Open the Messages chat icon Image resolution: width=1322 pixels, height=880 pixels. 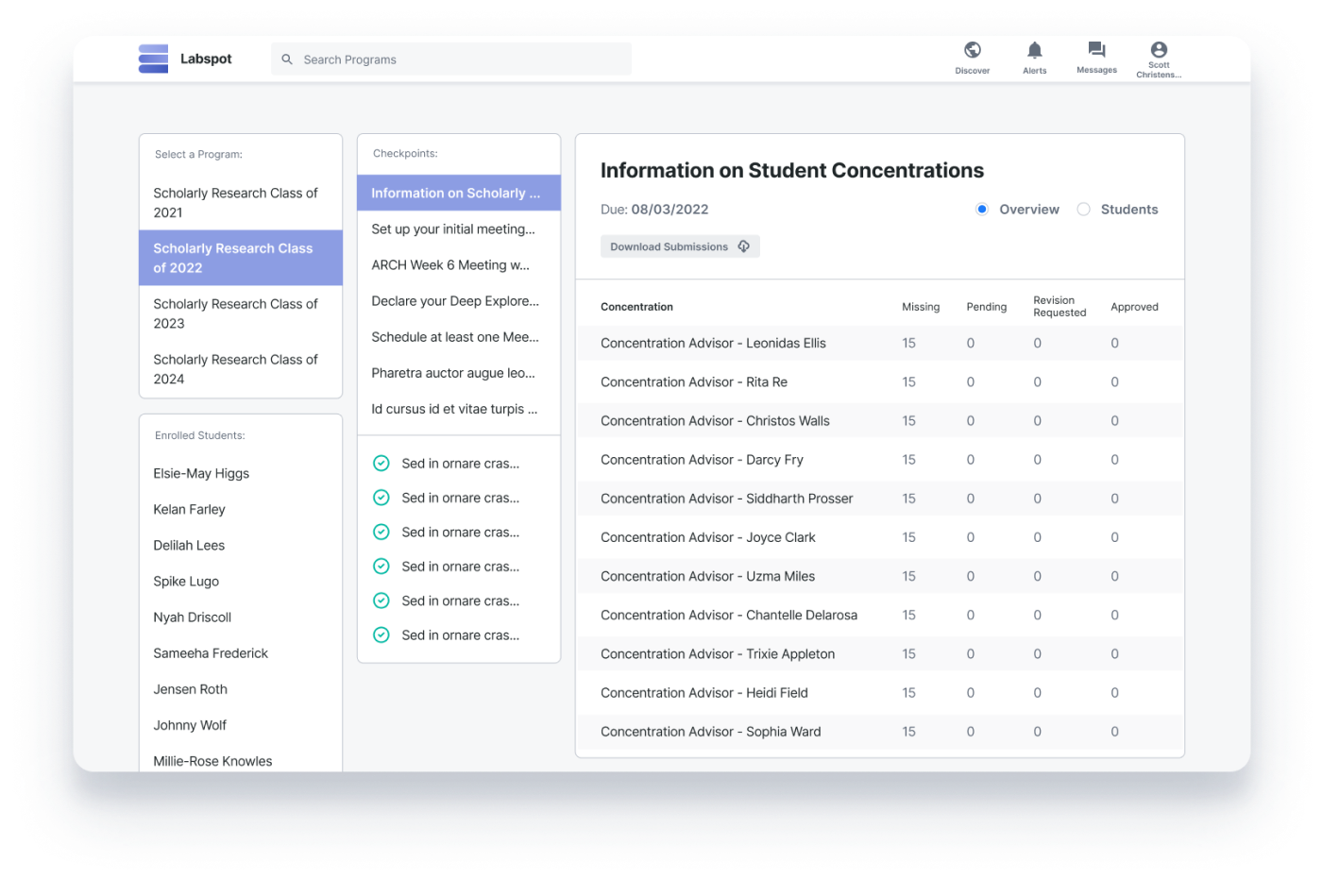[1096, 49]
